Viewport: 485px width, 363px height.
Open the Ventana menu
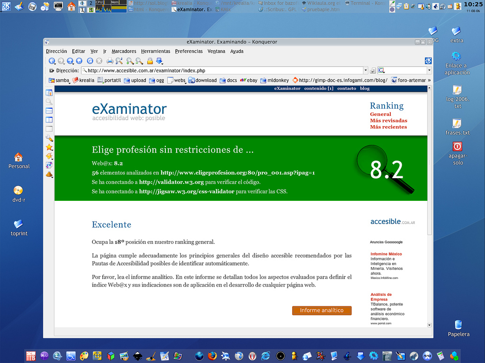(x=216, y=51)
